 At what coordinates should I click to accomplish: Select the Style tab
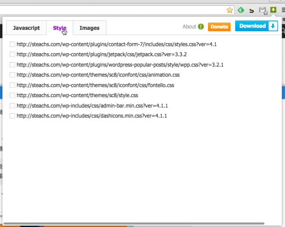click(x=60, y=28)
